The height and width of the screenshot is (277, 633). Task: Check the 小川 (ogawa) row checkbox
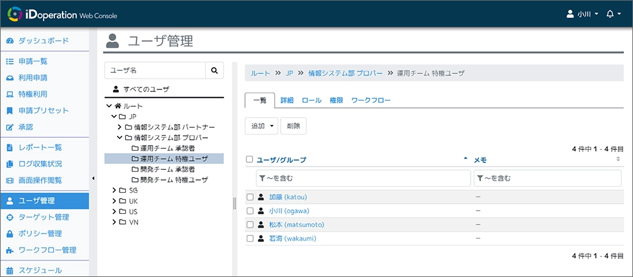(250, 211)
